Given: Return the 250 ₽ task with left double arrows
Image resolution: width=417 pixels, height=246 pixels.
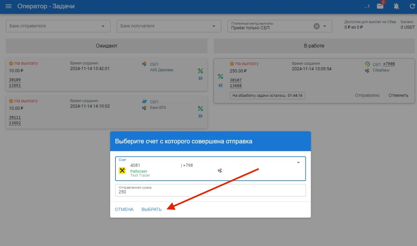Looking at the screenshot, I should tap(220, 85).
